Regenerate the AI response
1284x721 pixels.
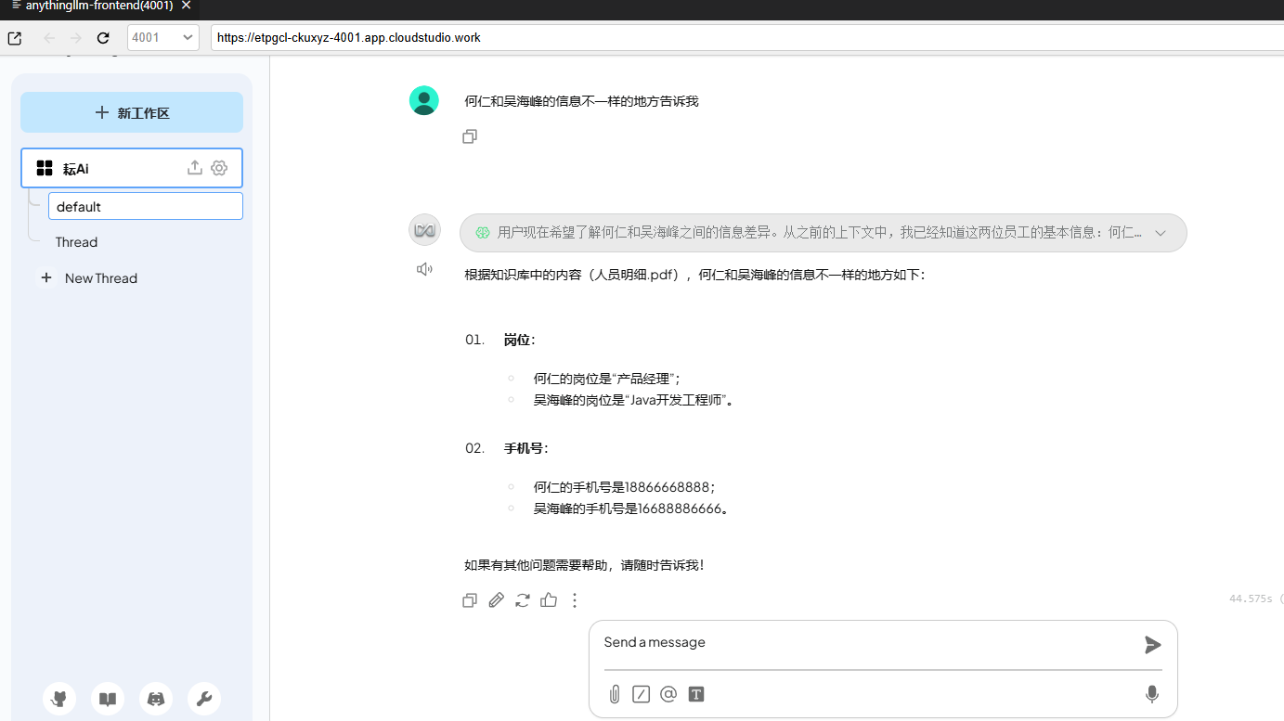523,600
